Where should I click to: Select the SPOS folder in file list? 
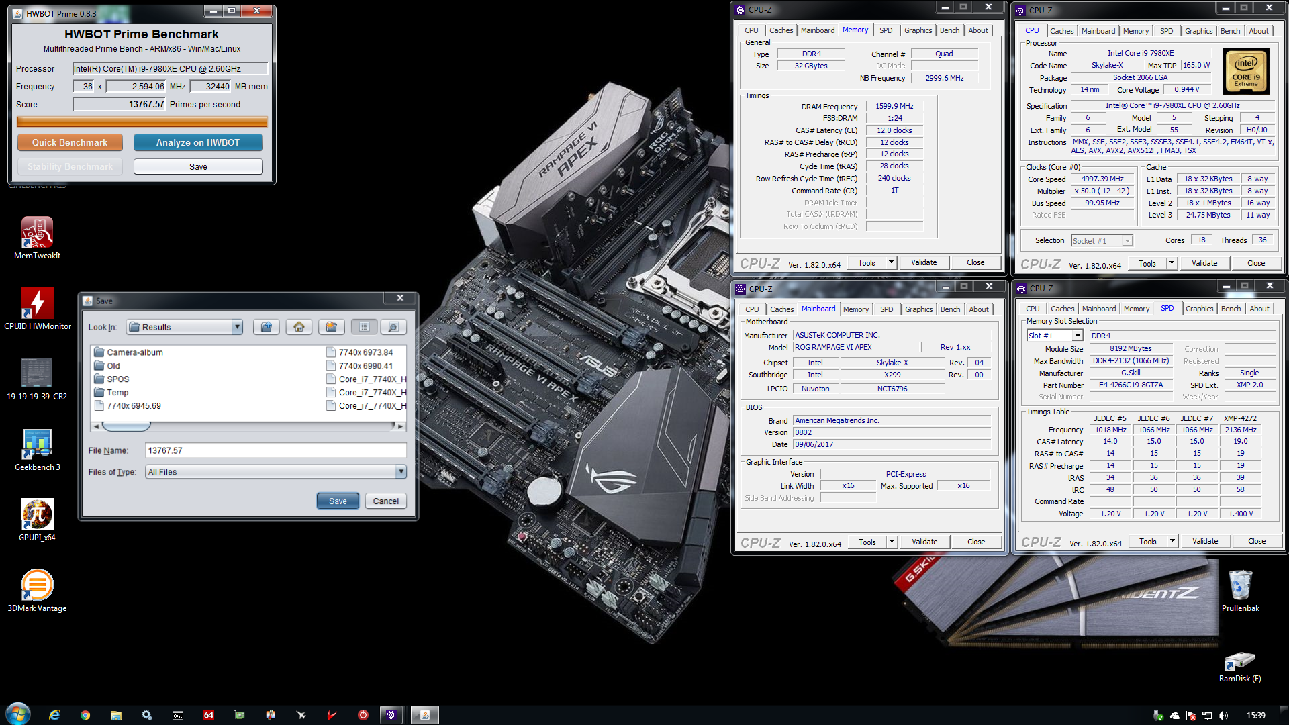coord(112,379)
